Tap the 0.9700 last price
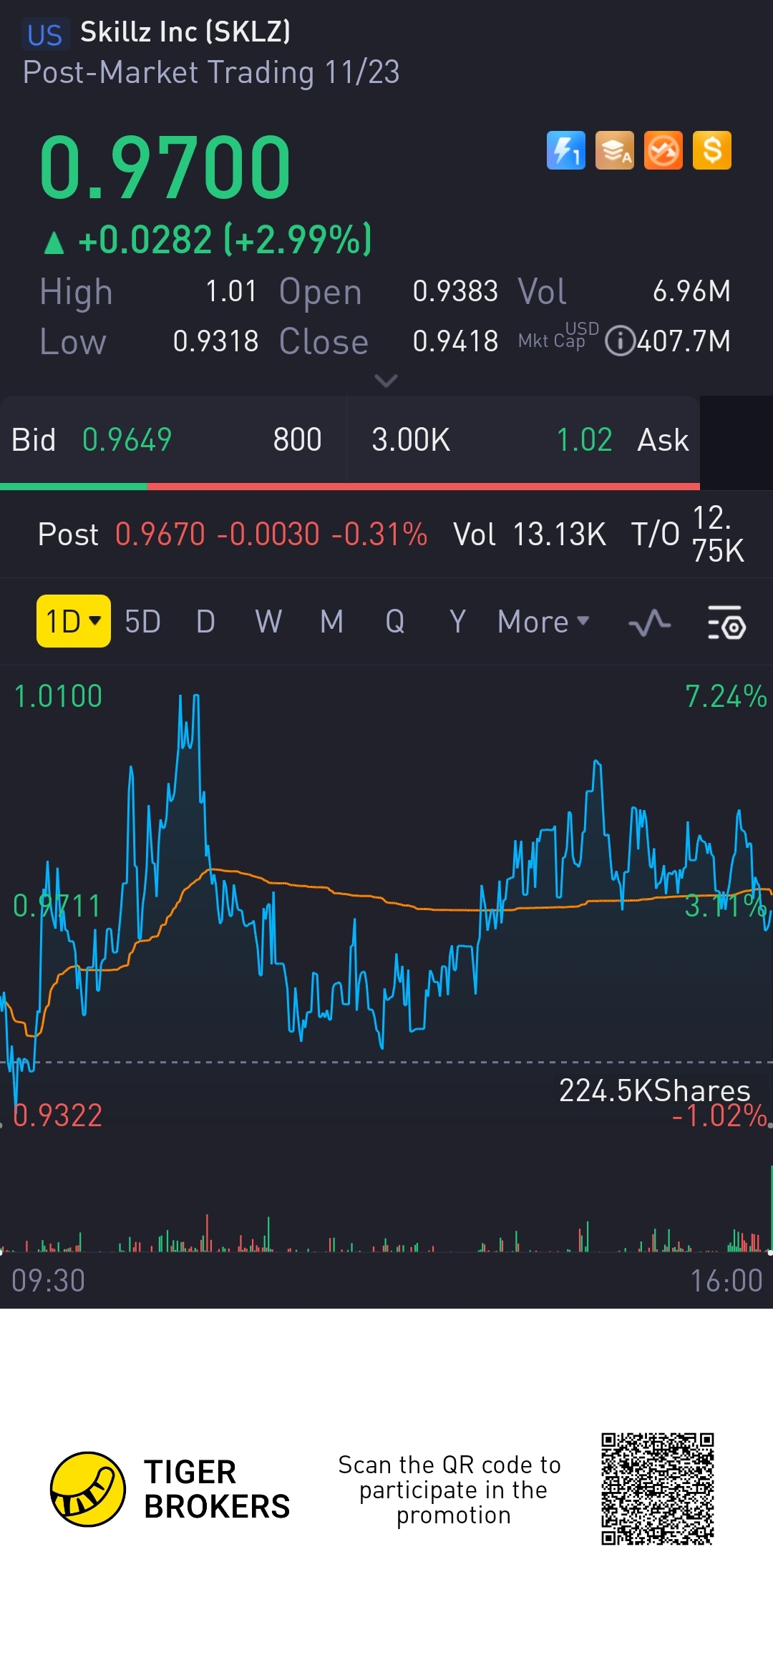773x1670 pixels. pos(165,167)
